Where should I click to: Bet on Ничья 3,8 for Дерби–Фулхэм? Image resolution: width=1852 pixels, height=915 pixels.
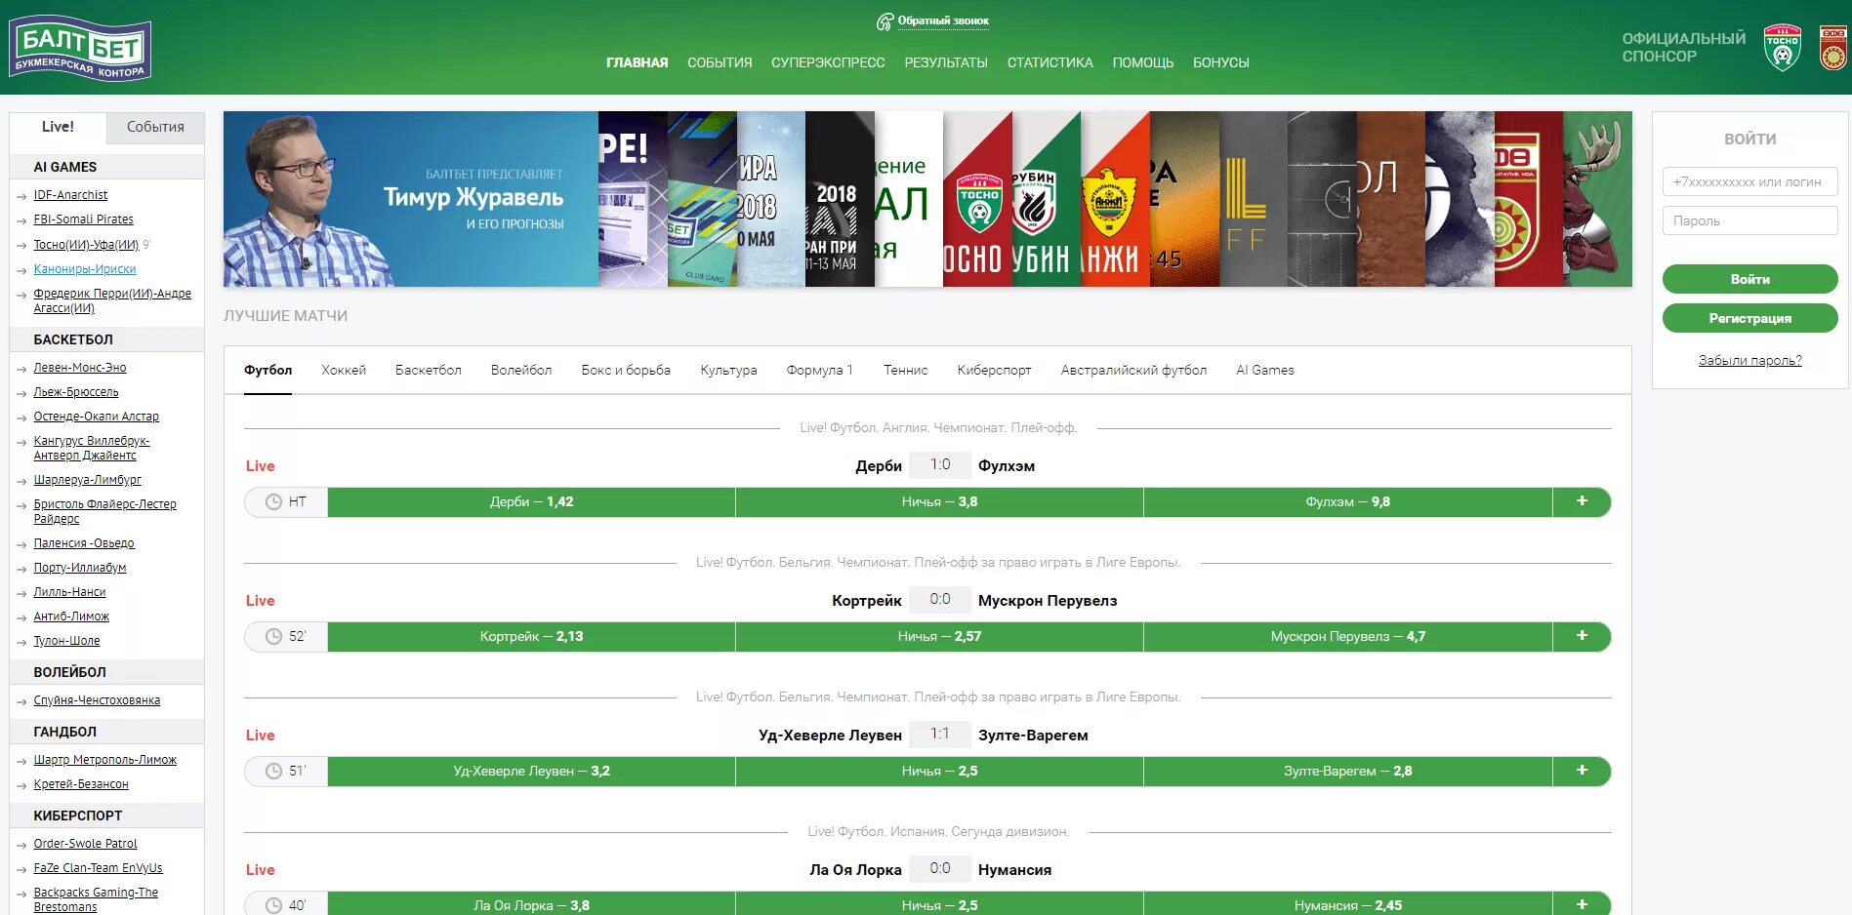pos(939,501)
